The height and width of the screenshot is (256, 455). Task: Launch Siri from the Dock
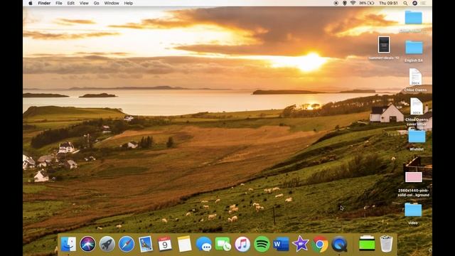click(87, 244)
